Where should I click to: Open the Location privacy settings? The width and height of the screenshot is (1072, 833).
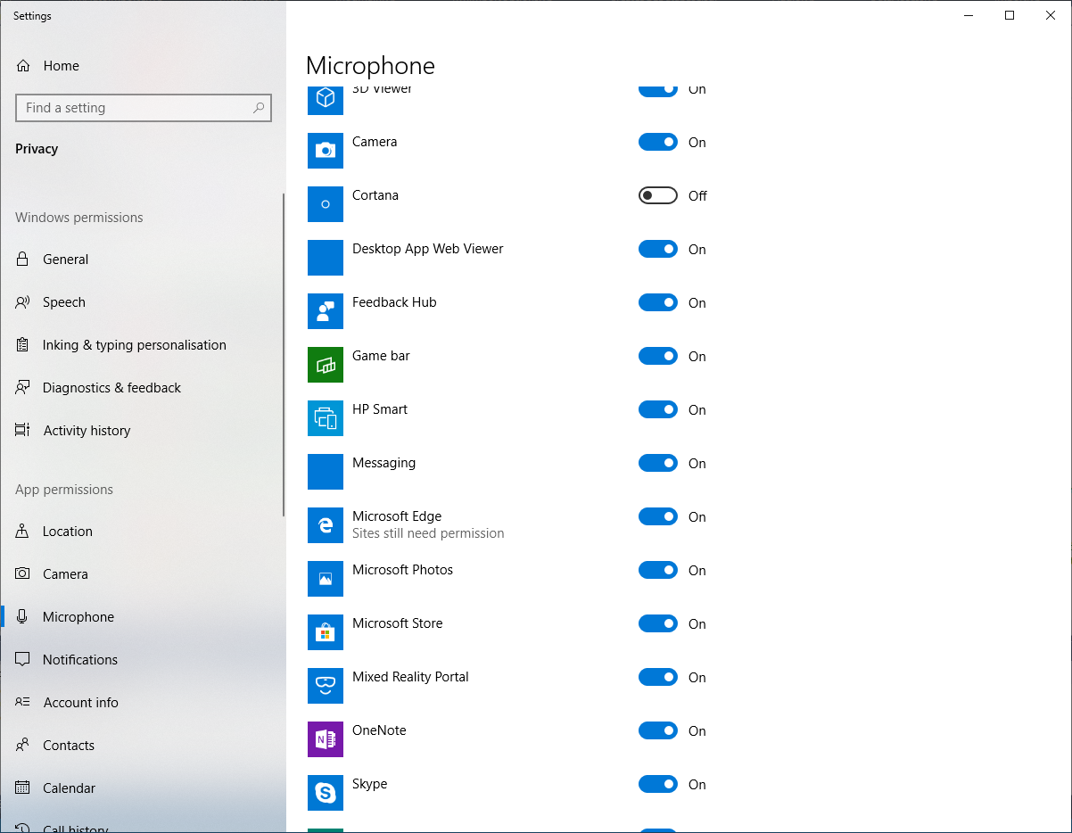68,532
